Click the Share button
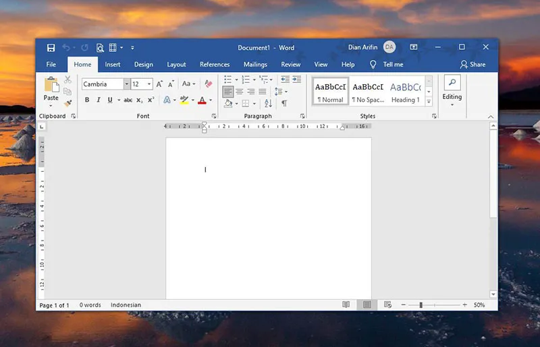Image resolution: width=540 pixels, height=347 pixels. (473, 65)
